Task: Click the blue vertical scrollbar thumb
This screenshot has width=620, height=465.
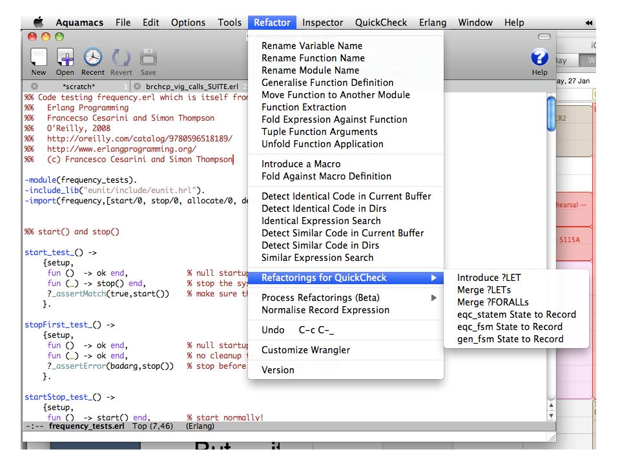Action: [551, 114]
